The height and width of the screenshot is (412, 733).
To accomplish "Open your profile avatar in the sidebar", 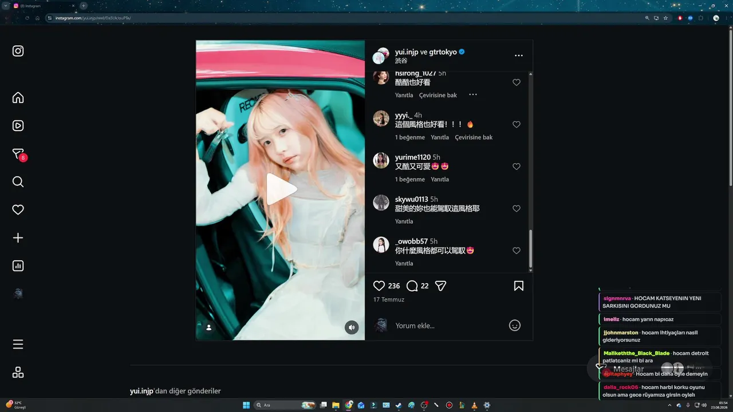I will [18, 294].
